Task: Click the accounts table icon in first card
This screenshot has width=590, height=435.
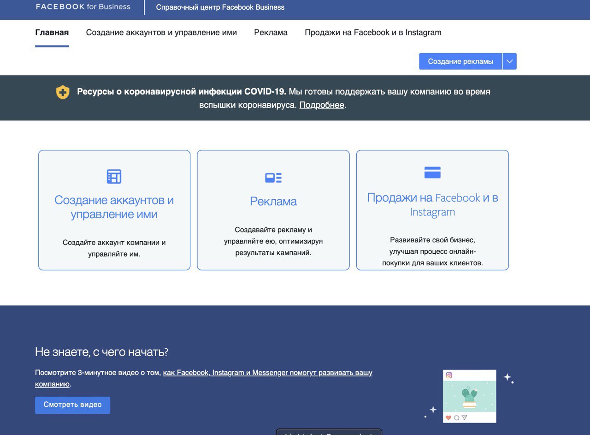Action: point(114,176)
